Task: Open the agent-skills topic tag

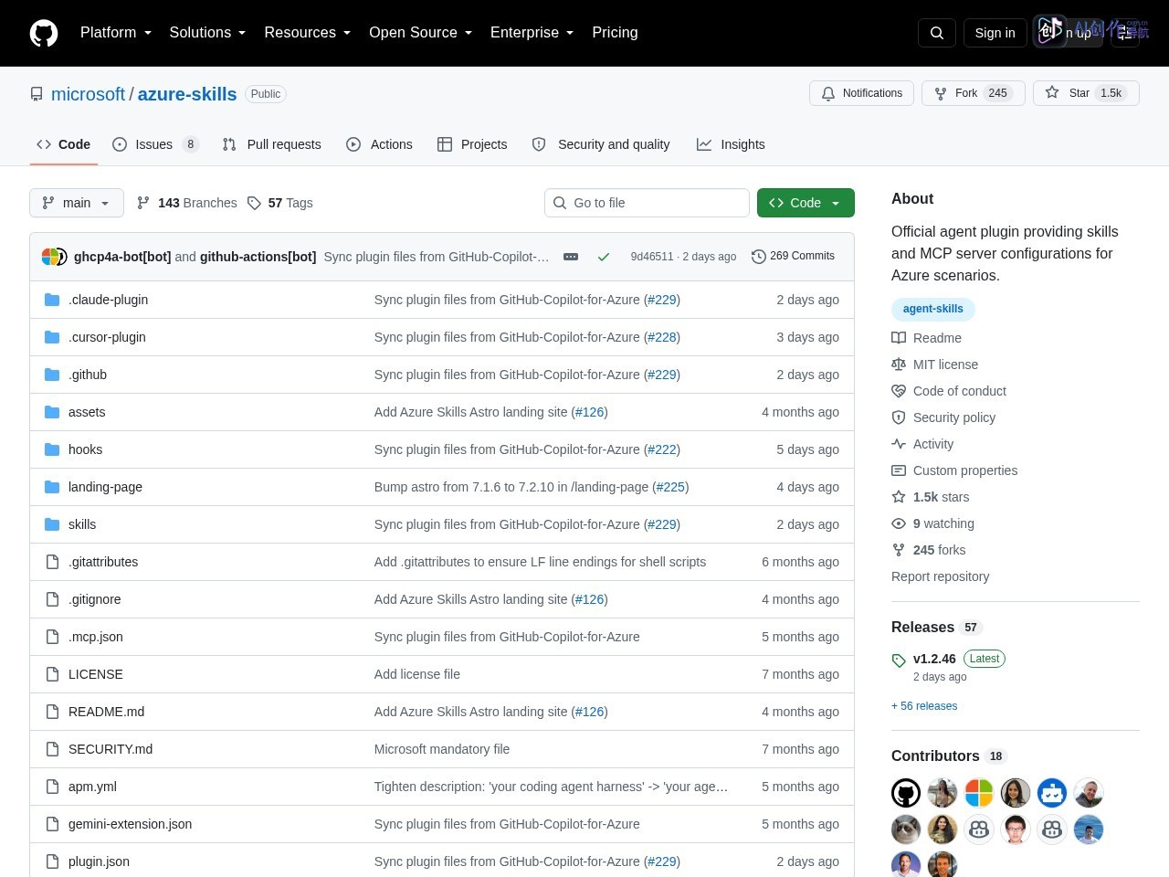Action: [933, 309]
